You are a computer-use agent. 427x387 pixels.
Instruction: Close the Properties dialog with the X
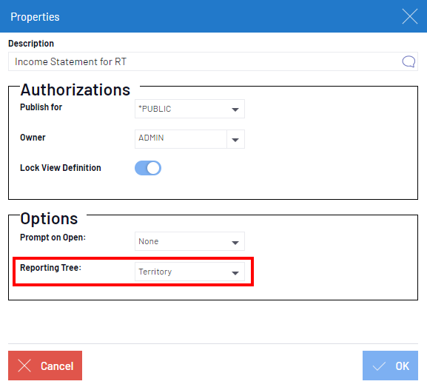coord(410,16)
